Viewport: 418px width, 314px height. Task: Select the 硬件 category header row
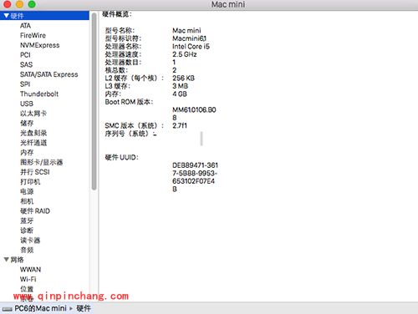pyautogui.click(x=44, y=16)
